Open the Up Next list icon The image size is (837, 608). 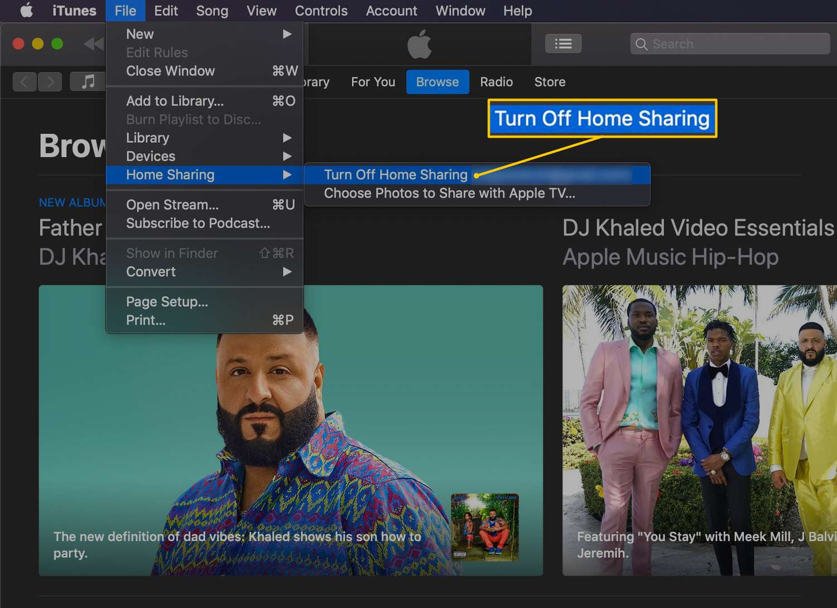click(x=563, y=44)
